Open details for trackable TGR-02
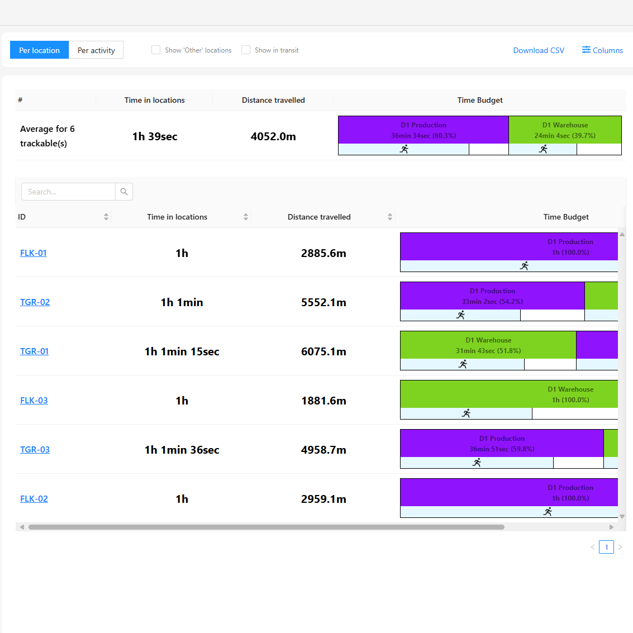 tap(35, 302)
